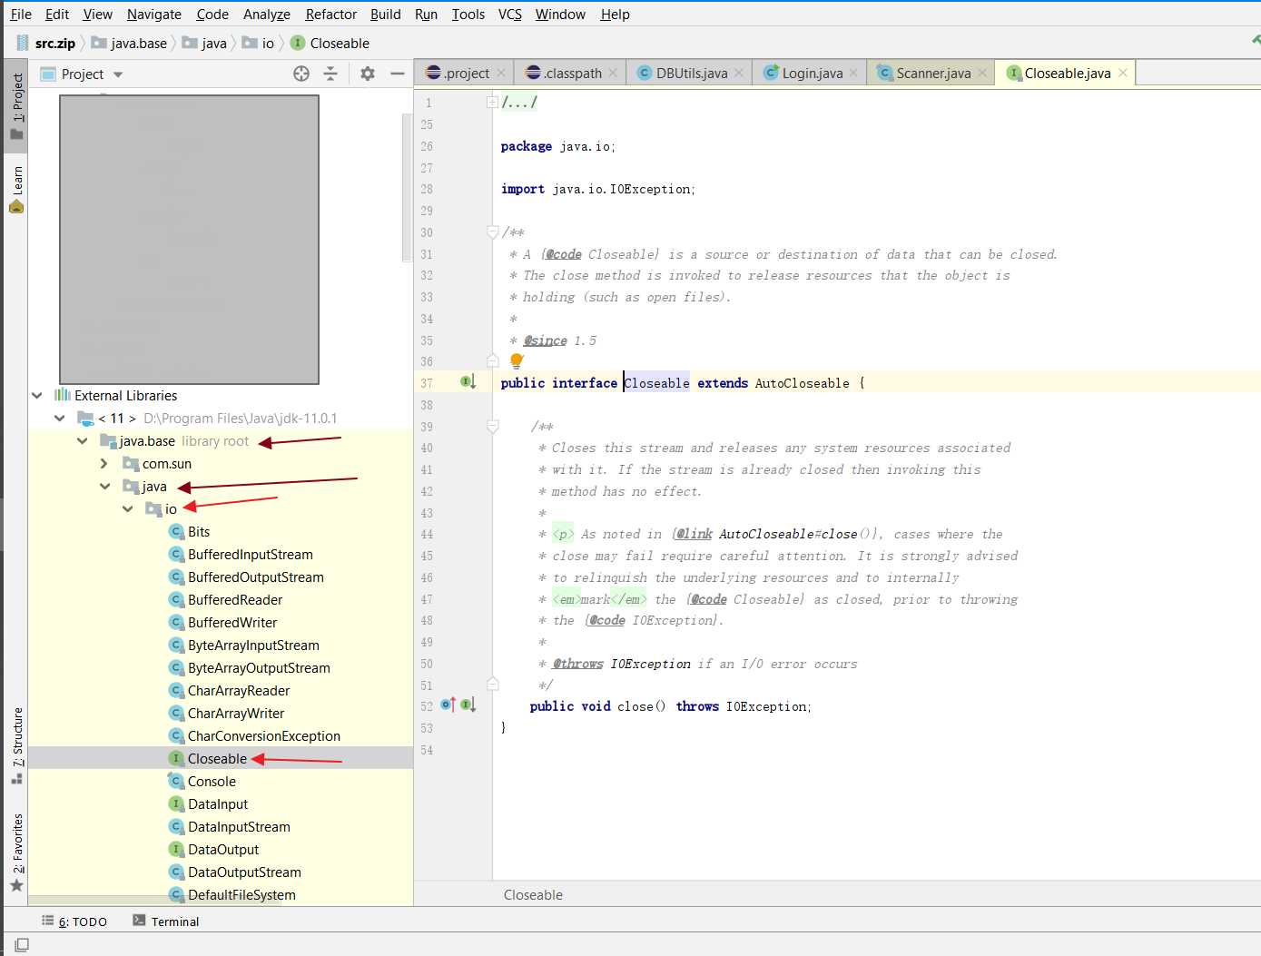Viewport: 1261px width, 956px height.
Task: Open the Learn side tool window
Action: tap(16, 189)
